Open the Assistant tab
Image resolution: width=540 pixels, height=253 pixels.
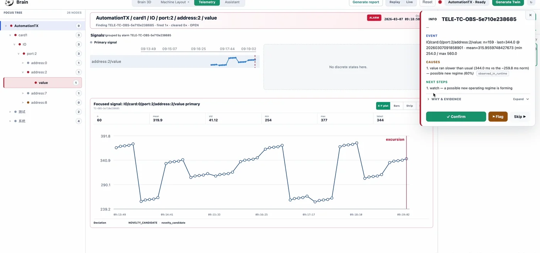pyautogui.click(x=232, y=2)
